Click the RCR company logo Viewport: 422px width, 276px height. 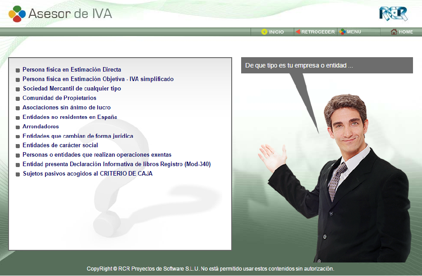(393, 14)
